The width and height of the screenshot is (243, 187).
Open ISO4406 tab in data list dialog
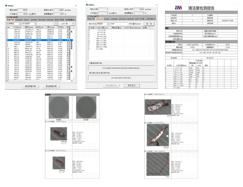coord(34,20)
